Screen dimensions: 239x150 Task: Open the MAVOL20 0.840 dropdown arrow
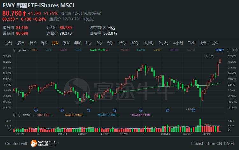click(x=152, y=115)
